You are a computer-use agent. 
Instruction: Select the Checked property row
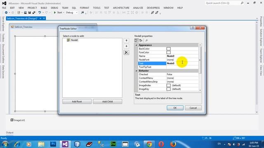pyautogui.click(x=168, y=74)
